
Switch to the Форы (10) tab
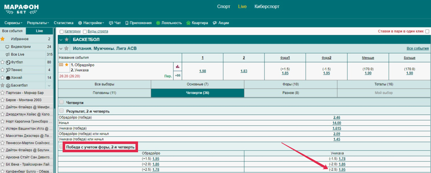point(290,84)
